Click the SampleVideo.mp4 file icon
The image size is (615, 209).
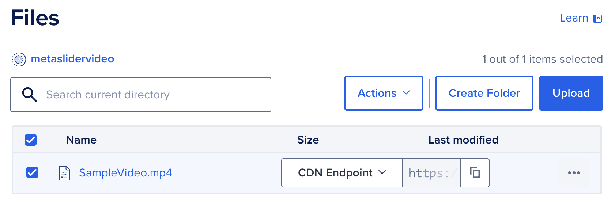64,173
